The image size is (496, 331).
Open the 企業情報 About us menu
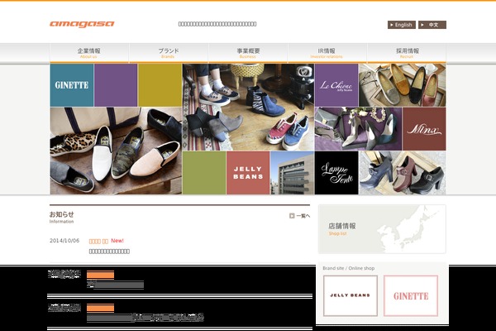point(89,53)
